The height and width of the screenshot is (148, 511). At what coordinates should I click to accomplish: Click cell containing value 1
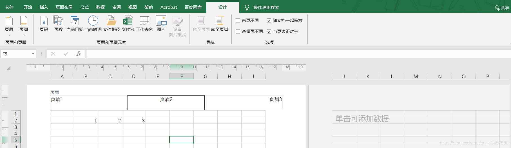86,120
